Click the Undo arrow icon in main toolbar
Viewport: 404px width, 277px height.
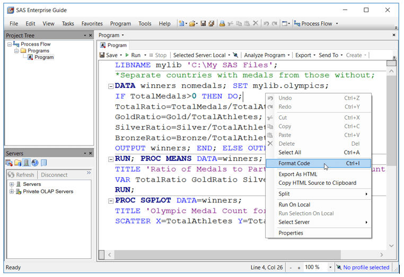[266, 23]
